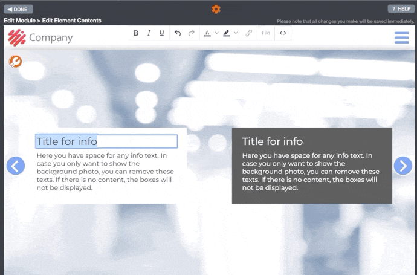Open the hamburger menu

[x=401, y=37]
